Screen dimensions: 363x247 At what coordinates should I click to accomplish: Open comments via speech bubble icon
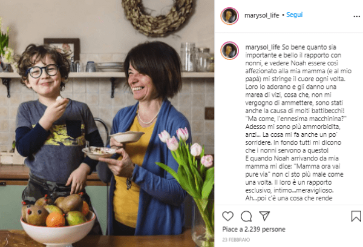[x=246, y=216]
